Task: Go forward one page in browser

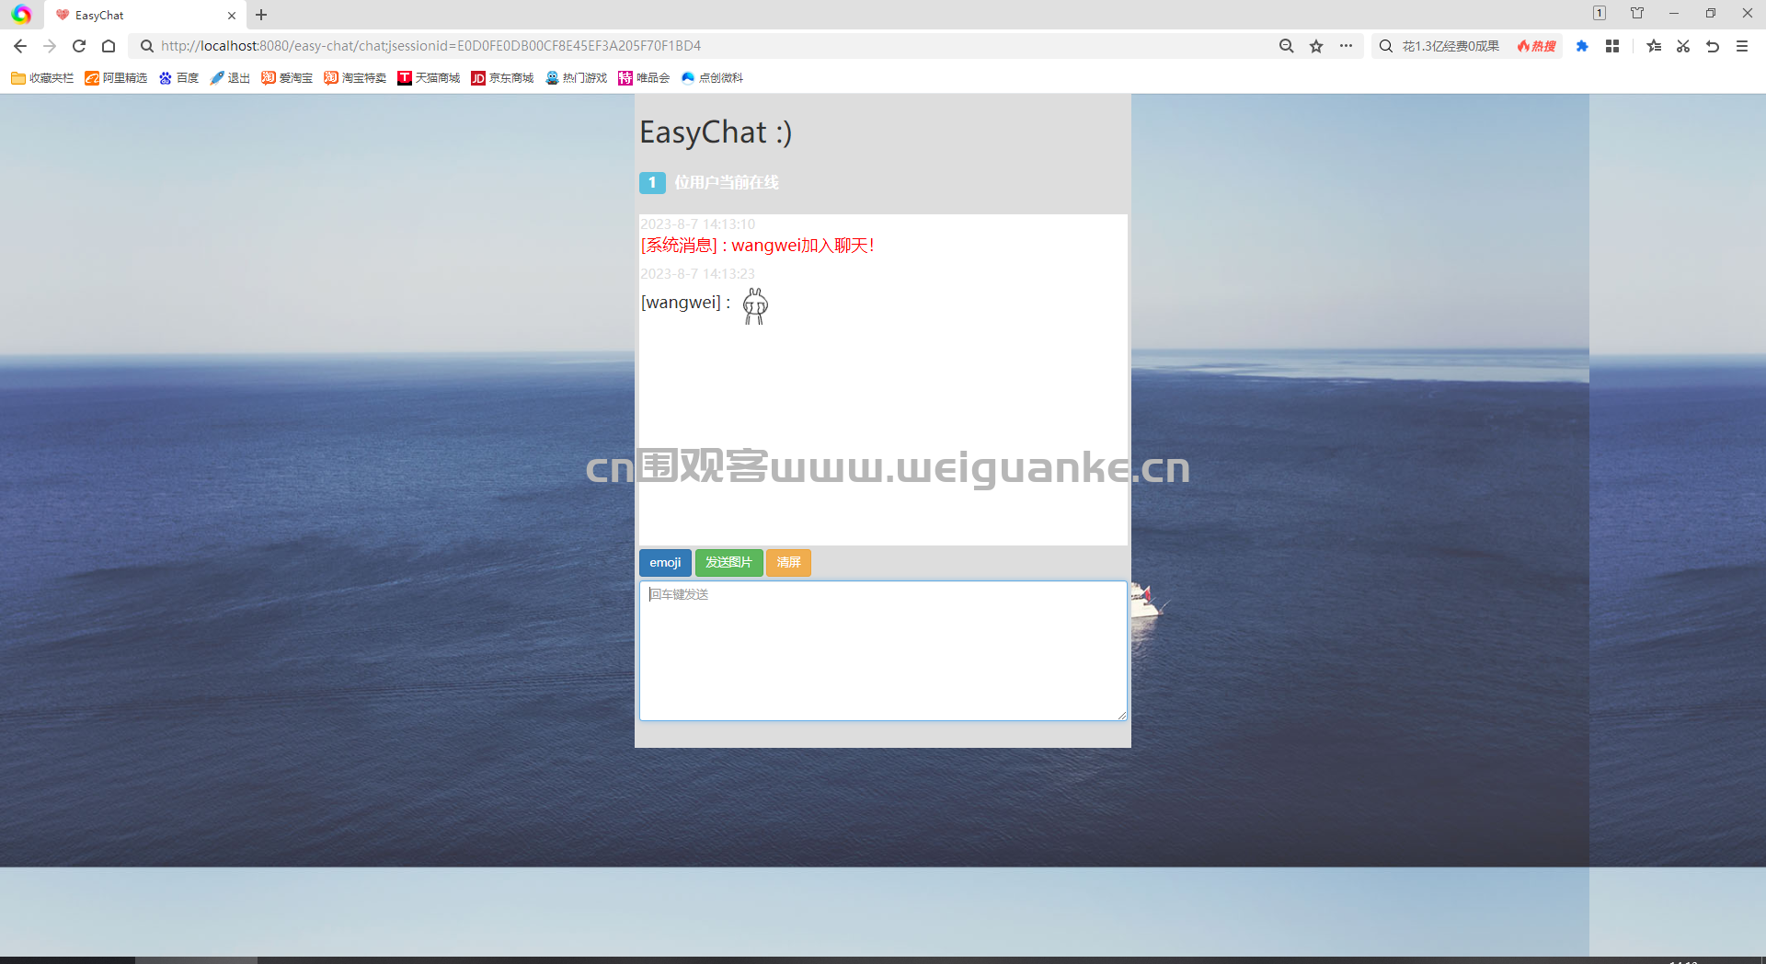Action: click(50, 46)
